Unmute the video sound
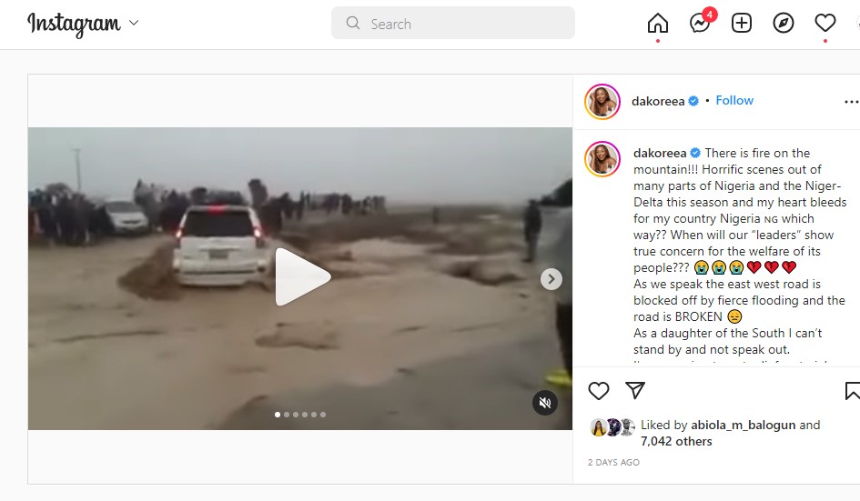The width and height of the screenshot is (860, 501). click(x=544, y=403)
